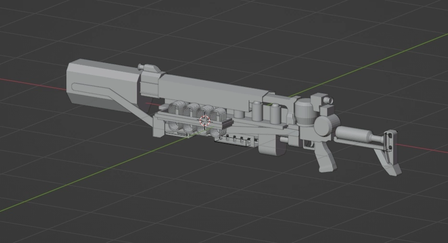448x243 pixels.
Task: Click the boxy magazine under the receiver
Action: [271, 145]
